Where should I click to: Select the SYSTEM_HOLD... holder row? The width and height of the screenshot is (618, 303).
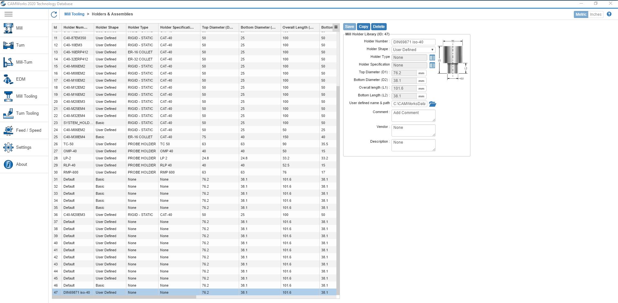click(x=194, y=123)
